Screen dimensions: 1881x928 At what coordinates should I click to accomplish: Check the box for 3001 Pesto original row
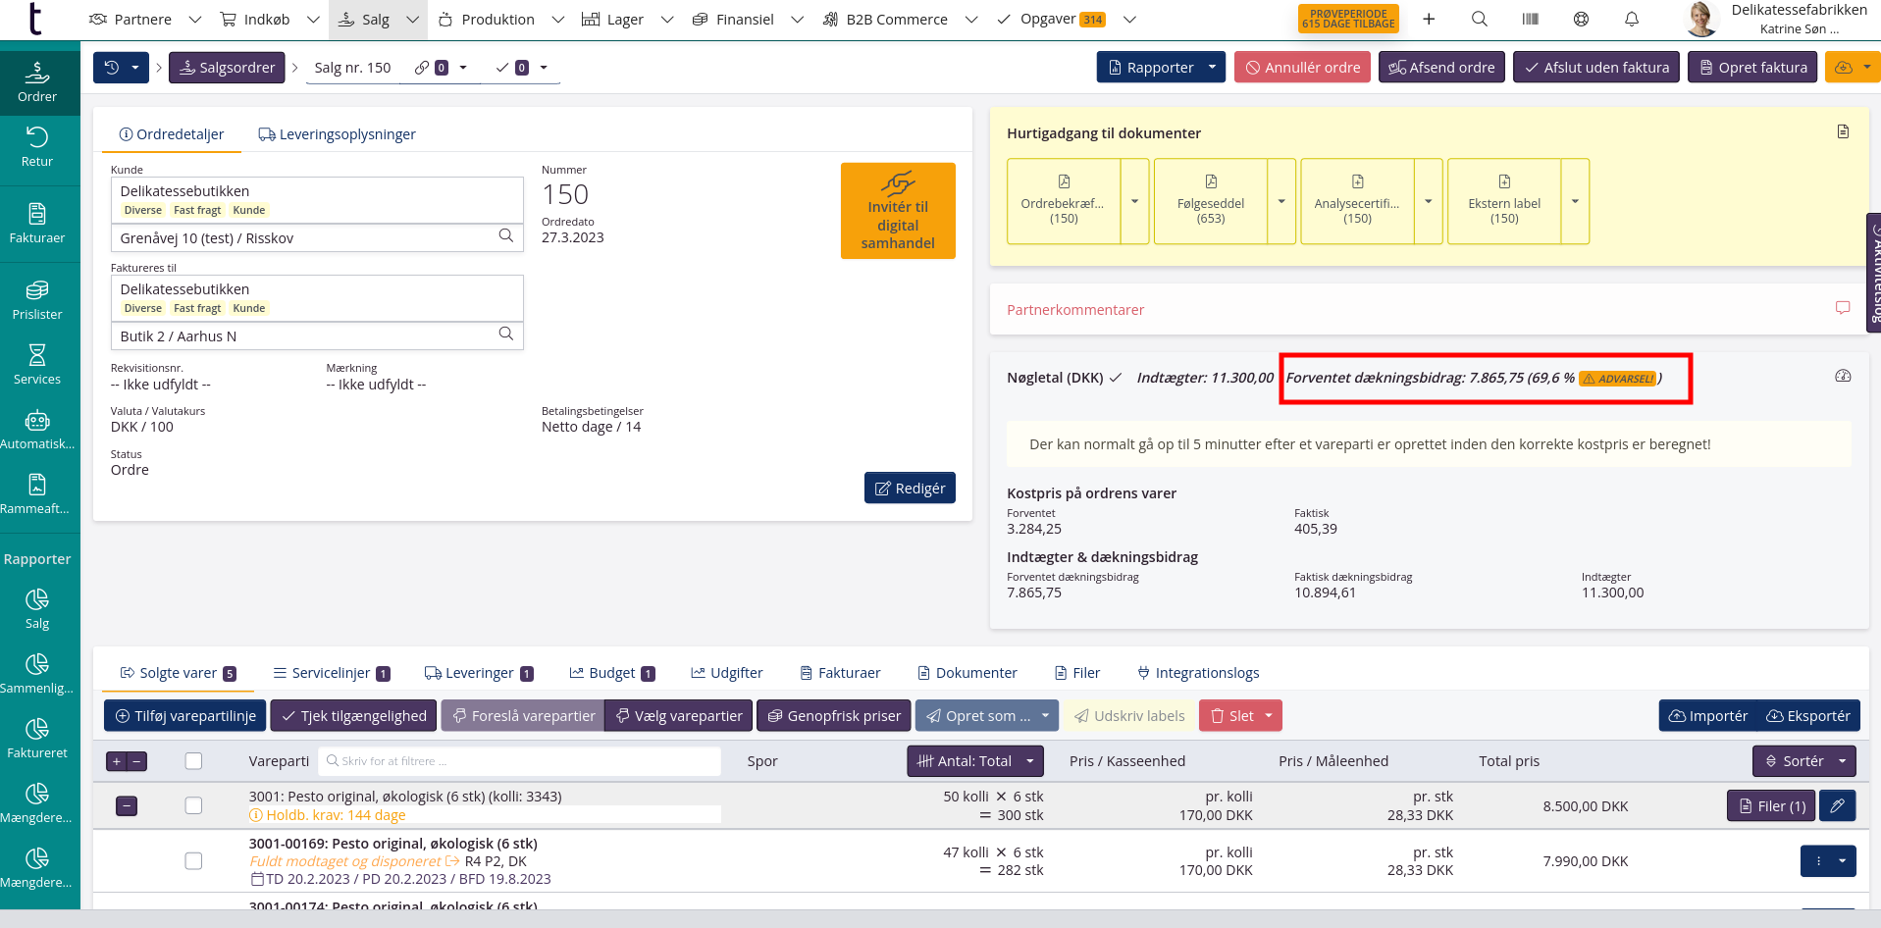[x=193, y=805]
